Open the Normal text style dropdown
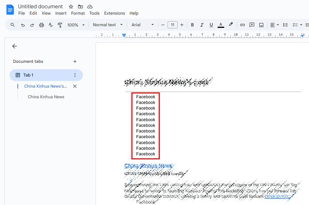The height and width of the screenshot is (205, 309). 108,25
